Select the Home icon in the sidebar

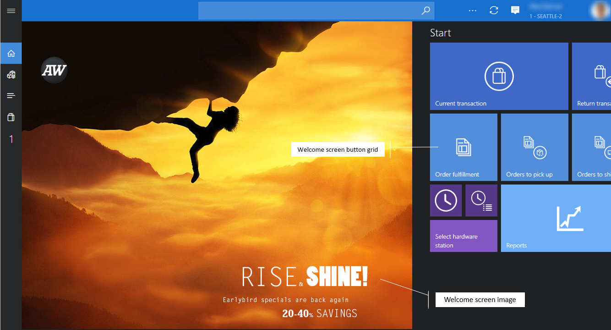click(x=11, y=53)
